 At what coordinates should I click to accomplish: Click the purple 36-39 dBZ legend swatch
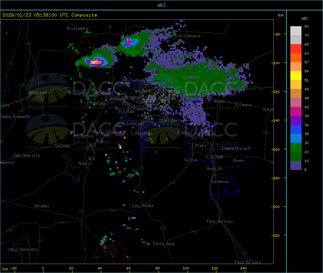296,121
